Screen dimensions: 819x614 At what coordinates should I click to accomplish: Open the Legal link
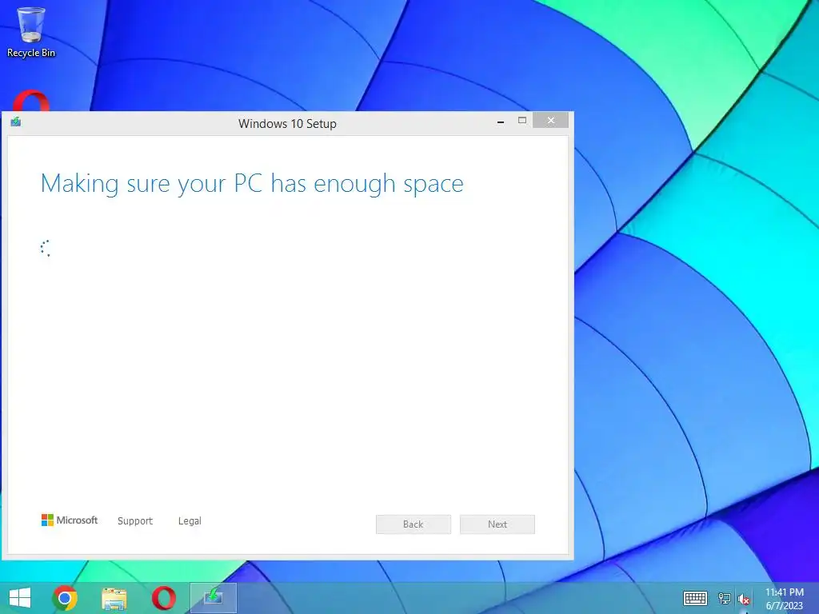[190, 521]
